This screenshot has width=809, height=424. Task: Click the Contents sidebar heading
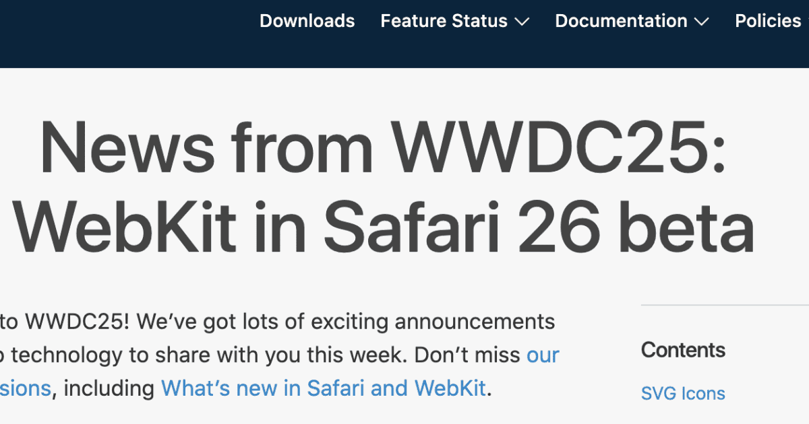[683, 350]
